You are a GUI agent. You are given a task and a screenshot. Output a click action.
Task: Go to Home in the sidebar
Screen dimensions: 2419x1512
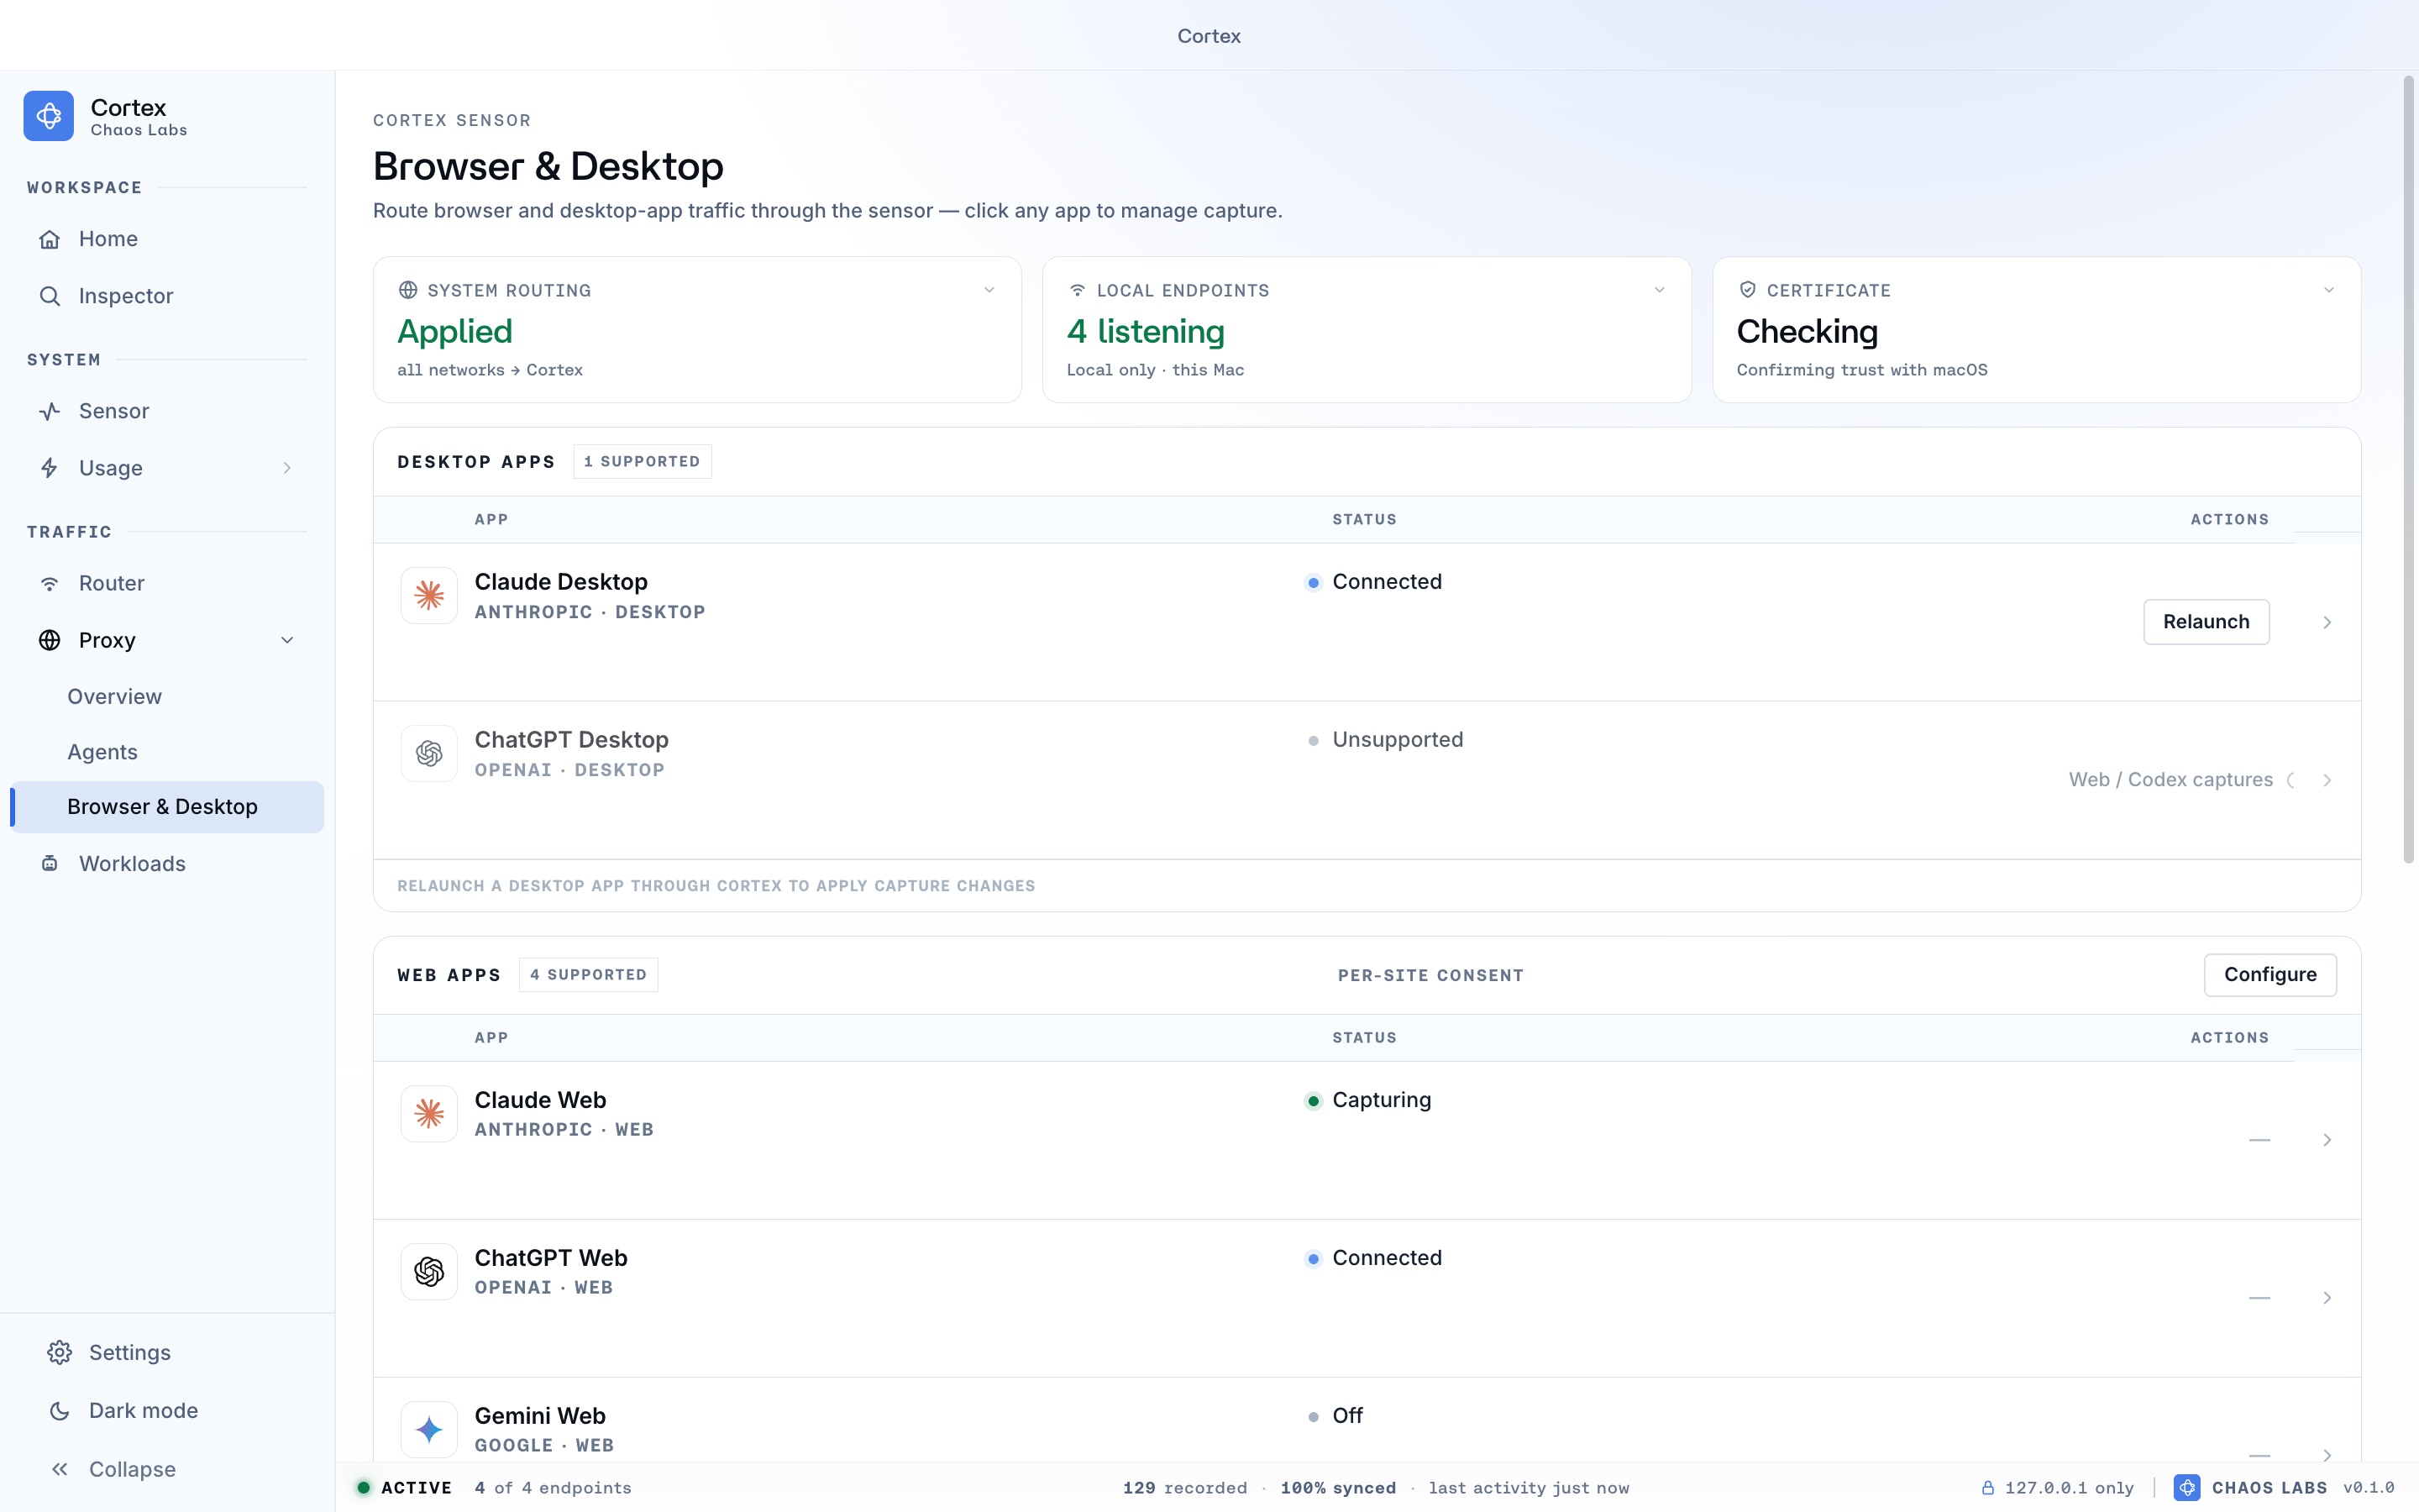(x=167, y=239)
